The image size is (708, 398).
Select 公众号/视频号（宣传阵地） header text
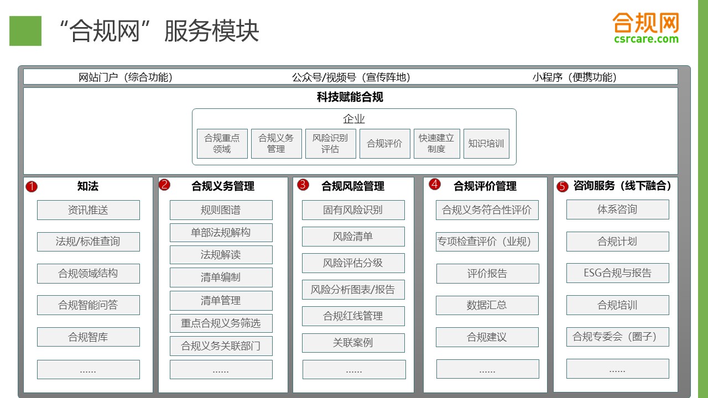351,77
